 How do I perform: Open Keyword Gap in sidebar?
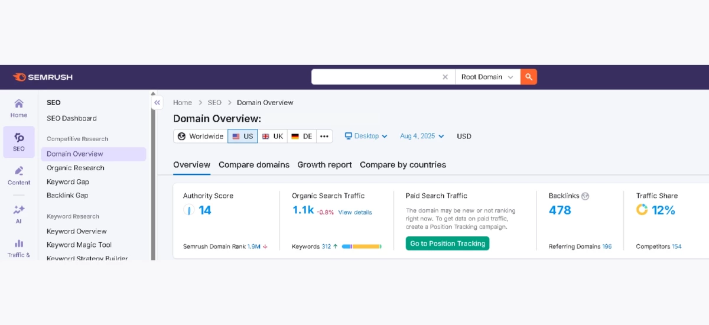click(68, 182)
